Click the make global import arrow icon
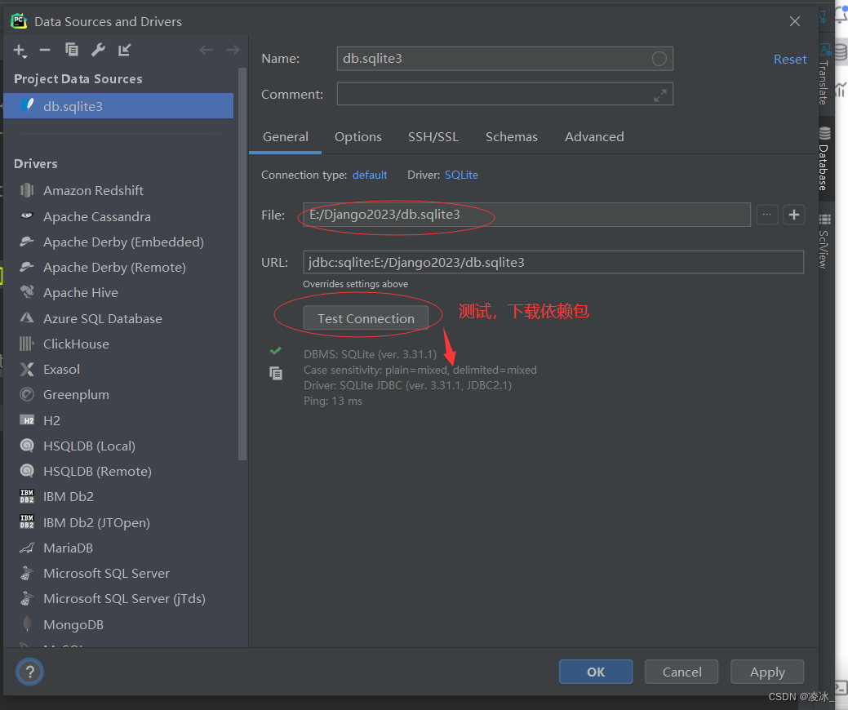The image size is (848, 710). (x=124, y=50)
